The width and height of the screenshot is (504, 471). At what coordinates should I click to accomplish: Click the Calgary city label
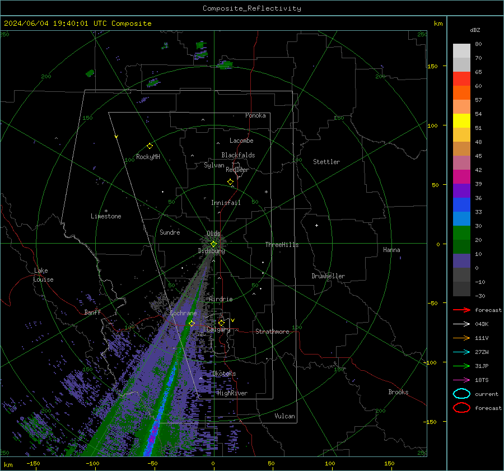218,329
